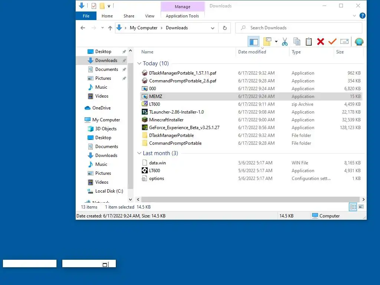Viewport: 380px width, 285px height.
Task: Sort by the Size column header
Action: (340, 52)
